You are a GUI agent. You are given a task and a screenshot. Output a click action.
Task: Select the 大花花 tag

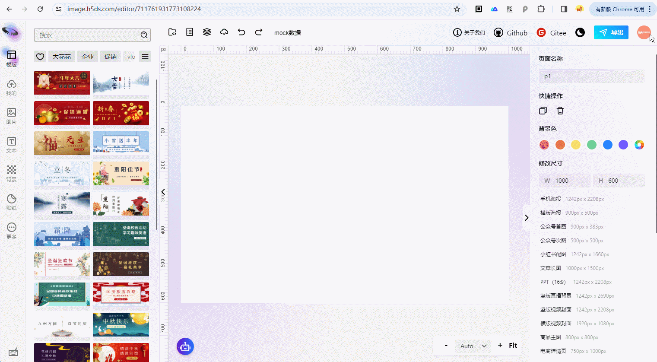pos(62,57)
